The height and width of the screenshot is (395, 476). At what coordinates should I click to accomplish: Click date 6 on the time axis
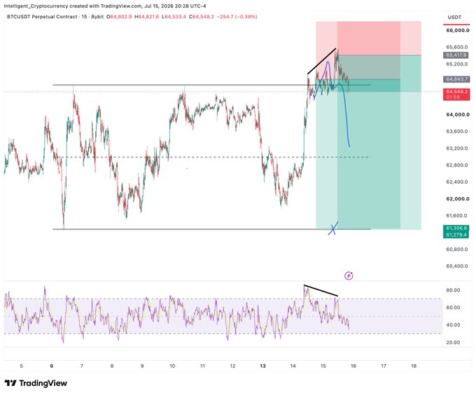pos(52,366)
